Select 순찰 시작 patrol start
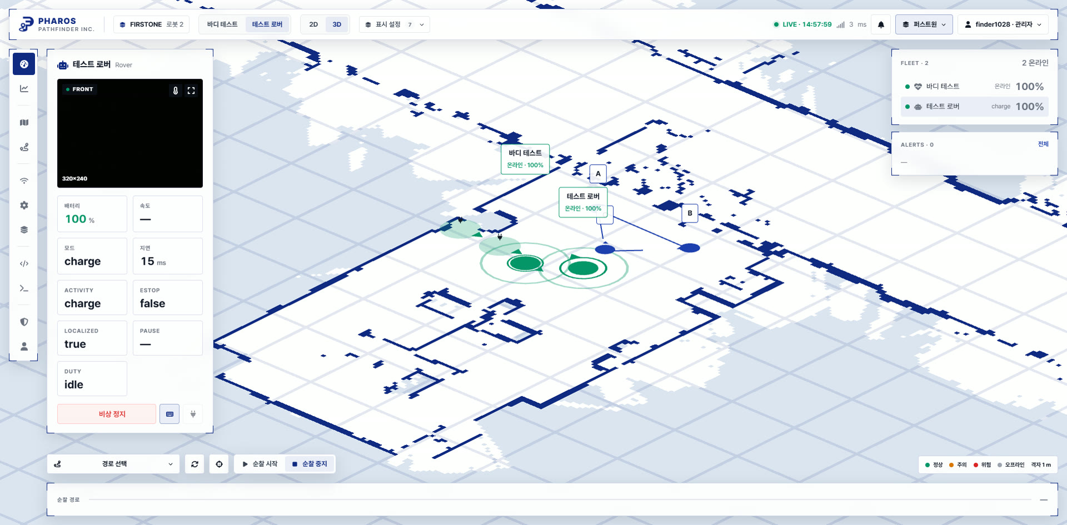Viewport: 1067px width, 525px height. click(260, 464)
